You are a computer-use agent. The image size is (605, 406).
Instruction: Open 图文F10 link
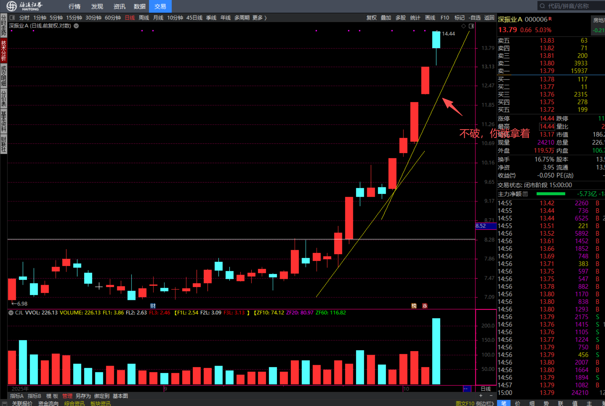tap(465, 403)
